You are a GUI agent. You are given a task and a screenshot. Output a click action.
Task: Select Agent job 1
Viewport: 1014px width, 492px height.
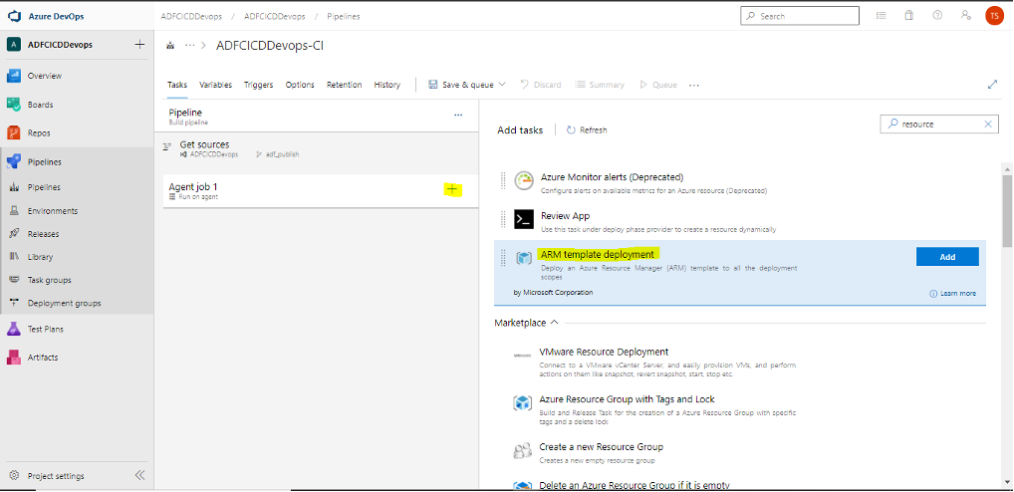(321, 191)
